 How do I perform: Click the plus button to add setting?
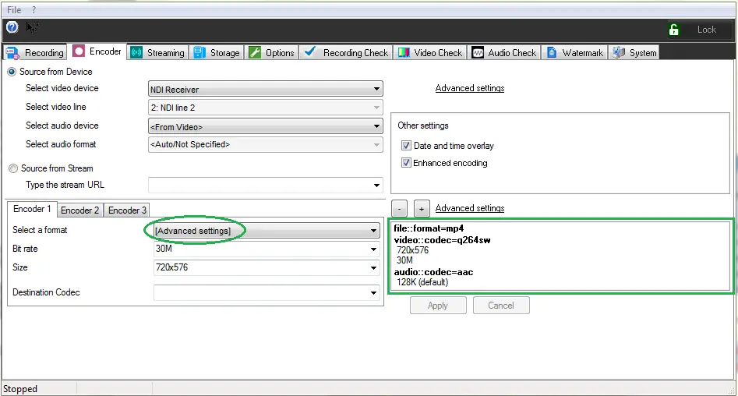pyautogui.click(x=422, y=208)
